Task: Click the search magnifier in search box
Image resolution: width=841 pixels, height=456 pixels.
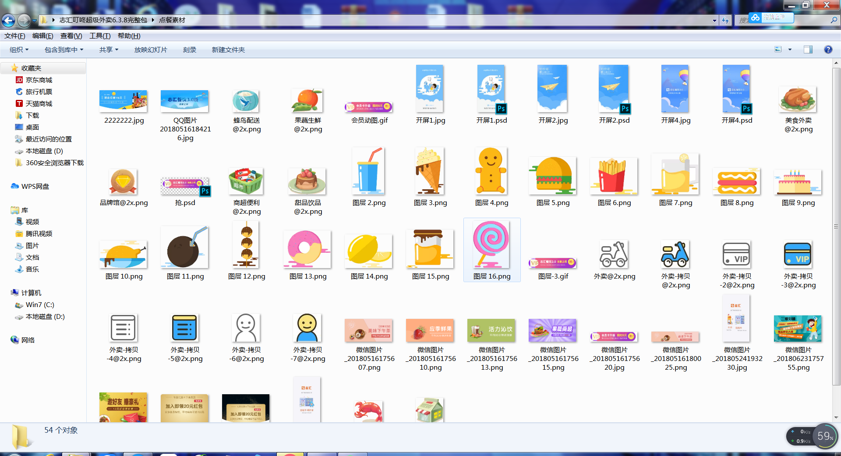Action: [834, 20]
